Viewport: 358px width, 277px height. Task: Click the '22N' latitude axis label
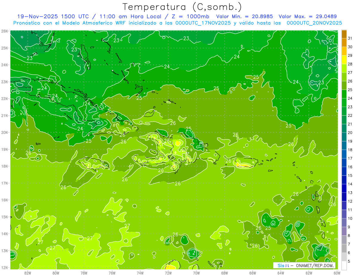(x=4, y=99)
